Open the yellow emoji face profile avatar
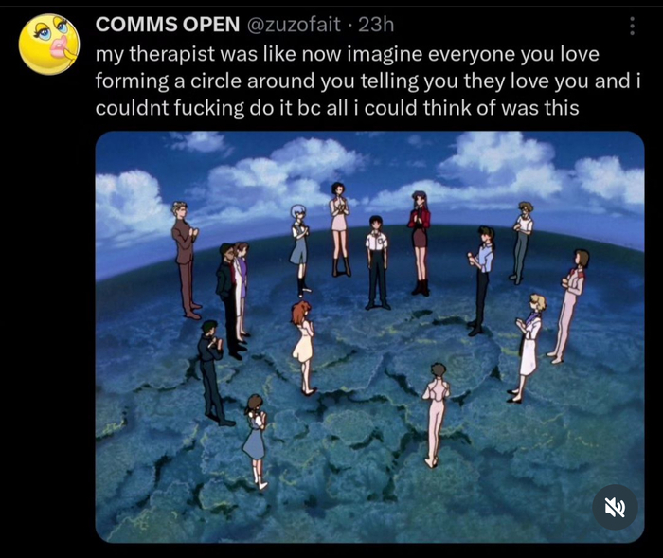 point(49,44)
